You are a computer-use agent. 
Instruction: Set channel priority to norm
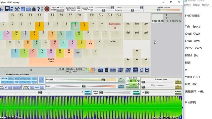37,87
